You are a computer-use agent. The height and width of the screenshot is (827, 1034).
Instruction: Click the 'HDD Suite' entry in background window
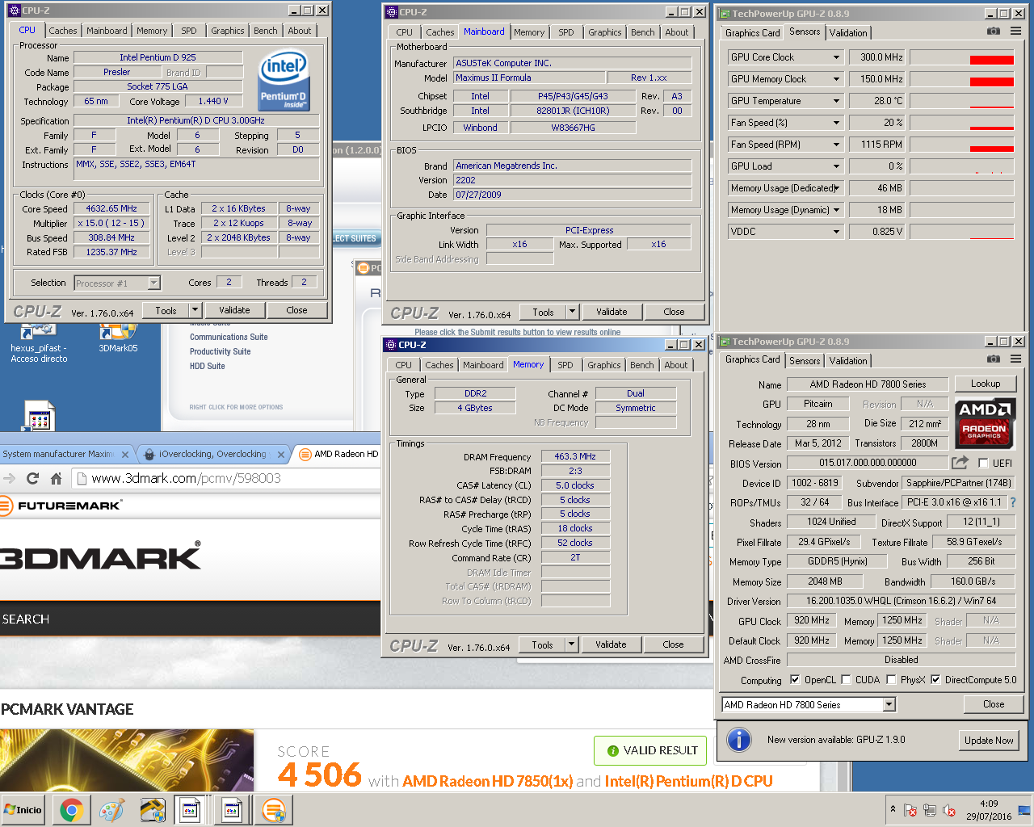[x=208, y=367]
